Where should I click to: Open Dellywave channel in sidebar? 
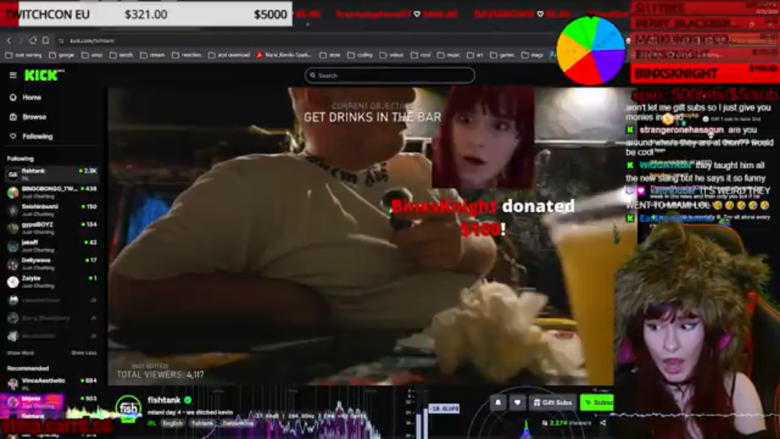click(x=52, y=264)
